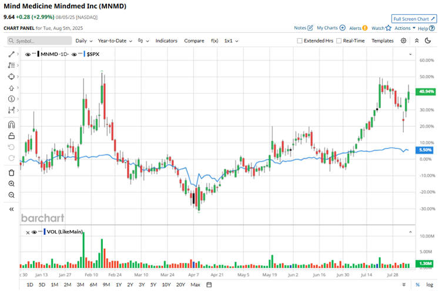Open the numbered annotation tool
Screen dimensions: 442x291
pos(11,99)
